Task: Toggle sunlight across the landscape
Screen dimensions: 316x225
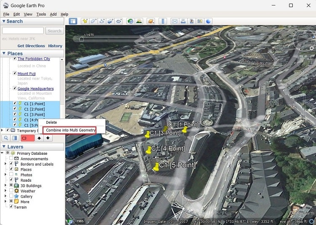Action: click(139, 21)
